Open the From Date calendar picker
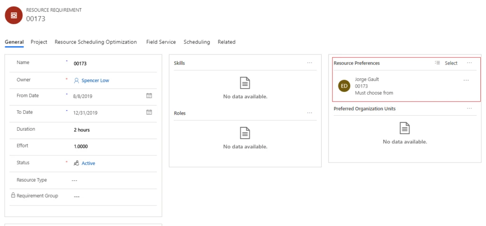 (149, 96)
